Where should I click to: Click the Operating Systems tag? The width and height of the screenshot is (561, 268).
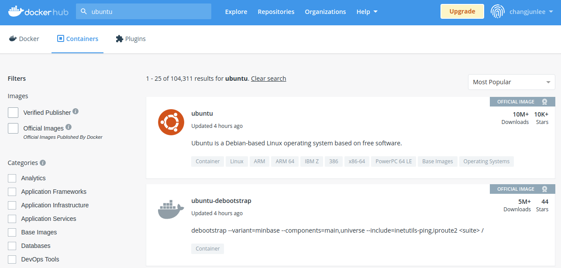coord(486,161)
